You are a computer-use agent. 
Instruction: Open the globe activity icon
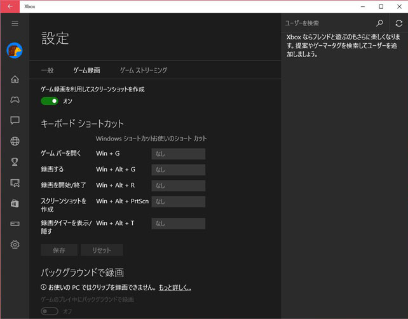tap(15, 141)
